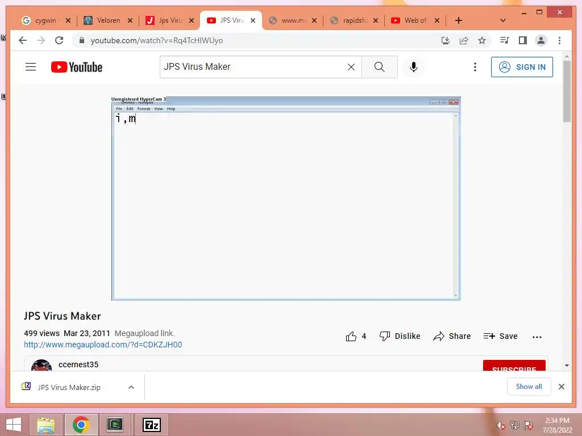Open the YouTube hamburger guide menu
582x436 pixels.
(x=31, y=67)
